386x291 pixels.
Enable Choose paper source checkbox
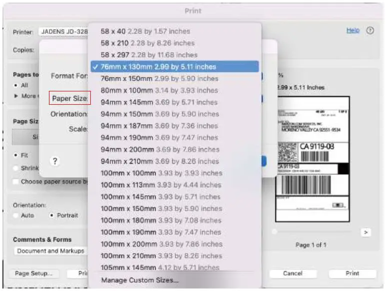click(16, 182)
